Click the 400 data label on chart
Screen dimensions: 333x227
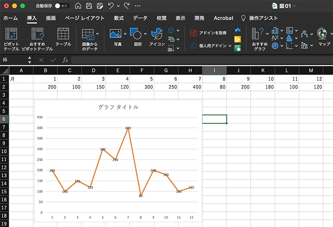[128, 128]
